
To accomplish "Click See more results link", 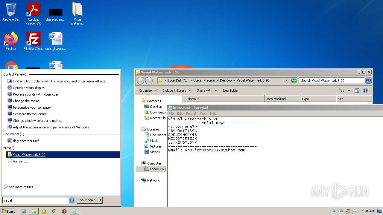I will [21, 187].
